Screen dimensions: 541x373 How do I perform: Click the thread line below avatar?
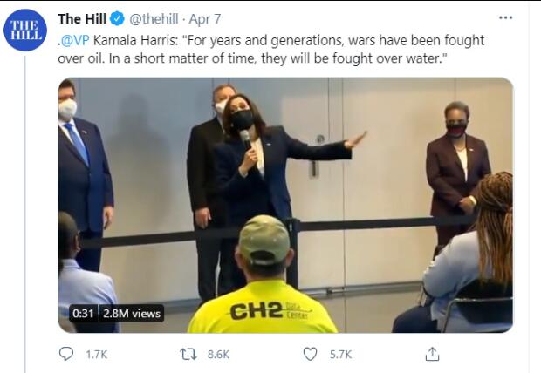pos(24,218)
